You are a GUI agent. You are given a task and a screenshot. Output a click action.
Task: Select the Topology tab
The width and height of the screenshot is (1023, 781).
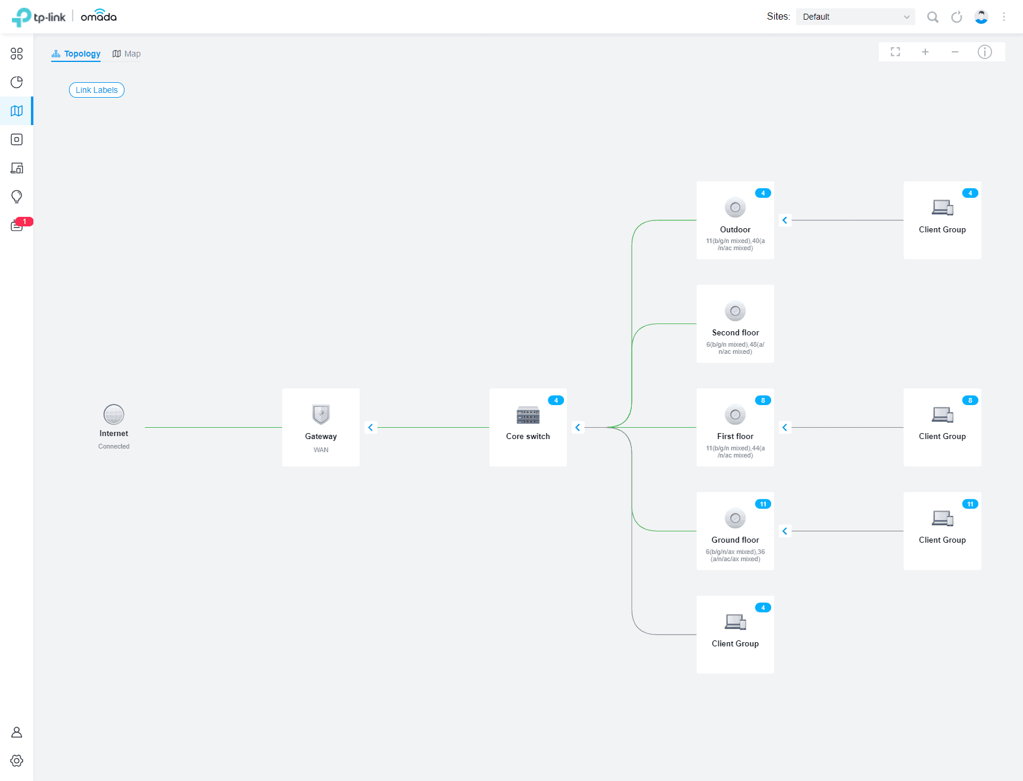(x=76, y=54)
